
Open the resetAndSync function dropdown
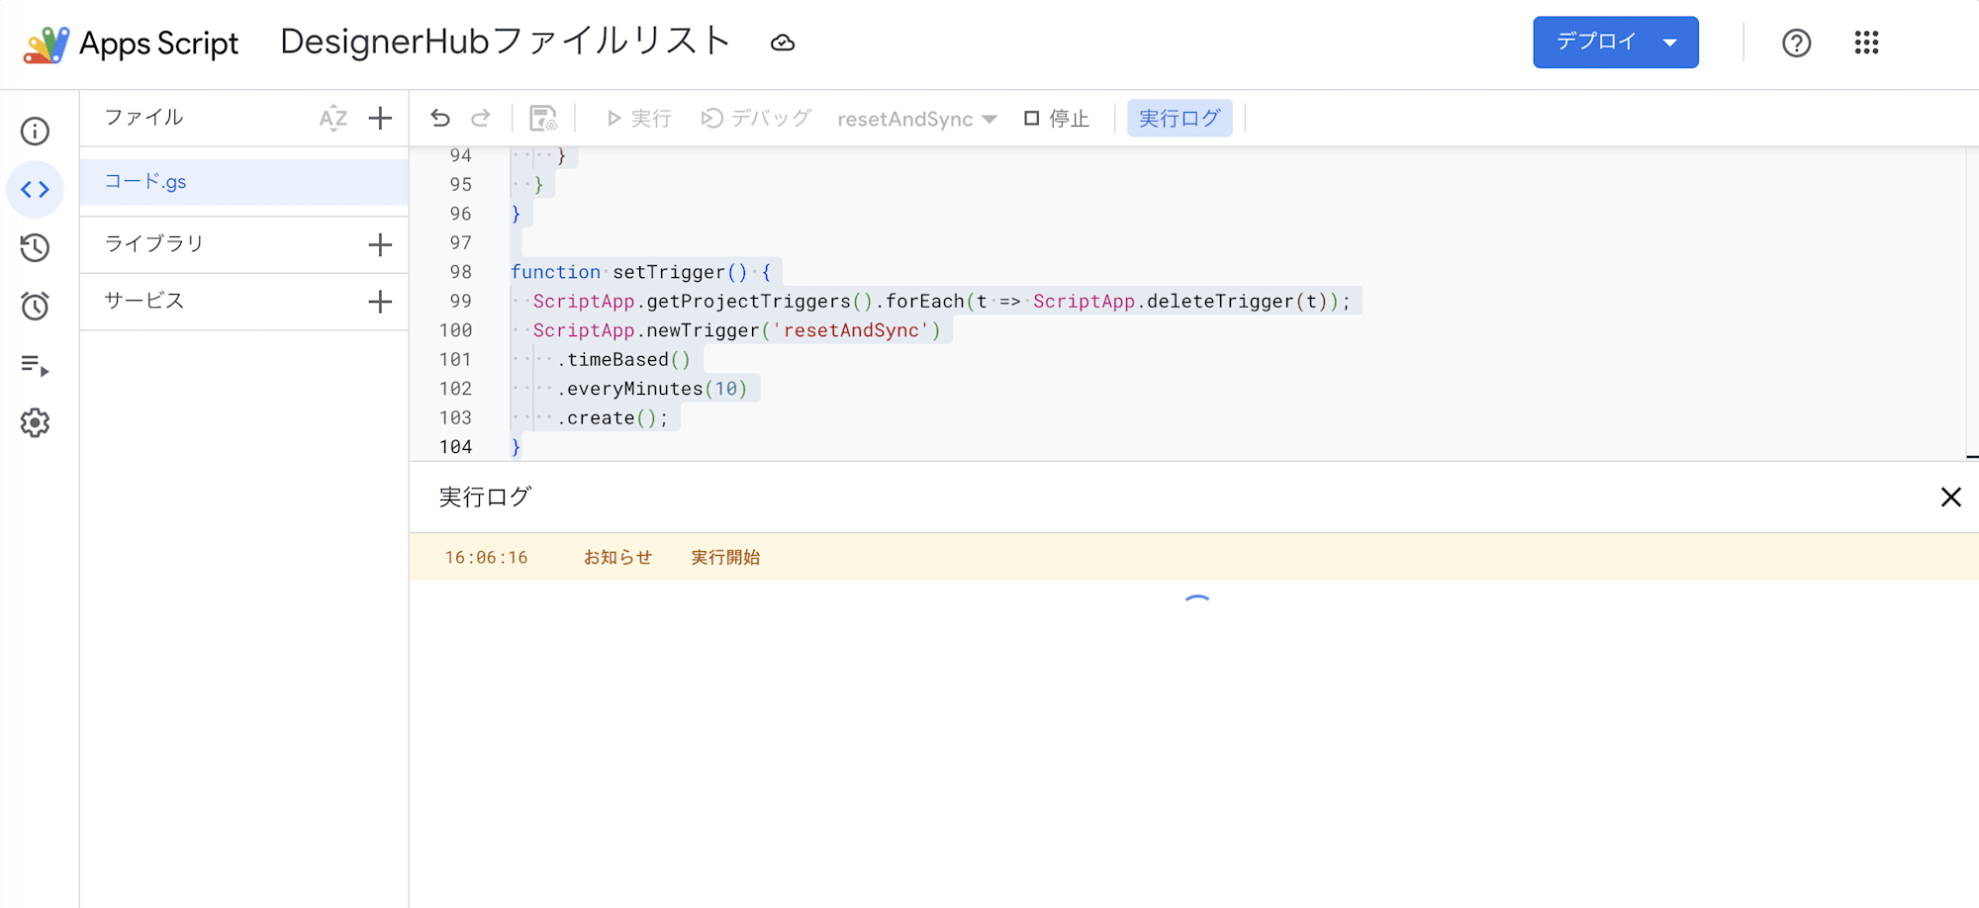click(x=916, y=119)
